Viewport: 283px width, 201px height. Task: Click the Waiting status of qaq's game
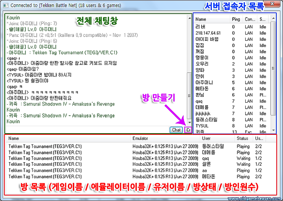tap(243, 158)
